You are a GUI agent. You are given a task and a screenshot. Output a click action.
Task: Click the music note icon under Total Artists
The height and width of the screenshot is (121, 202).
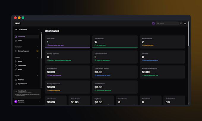coord(48,45)
